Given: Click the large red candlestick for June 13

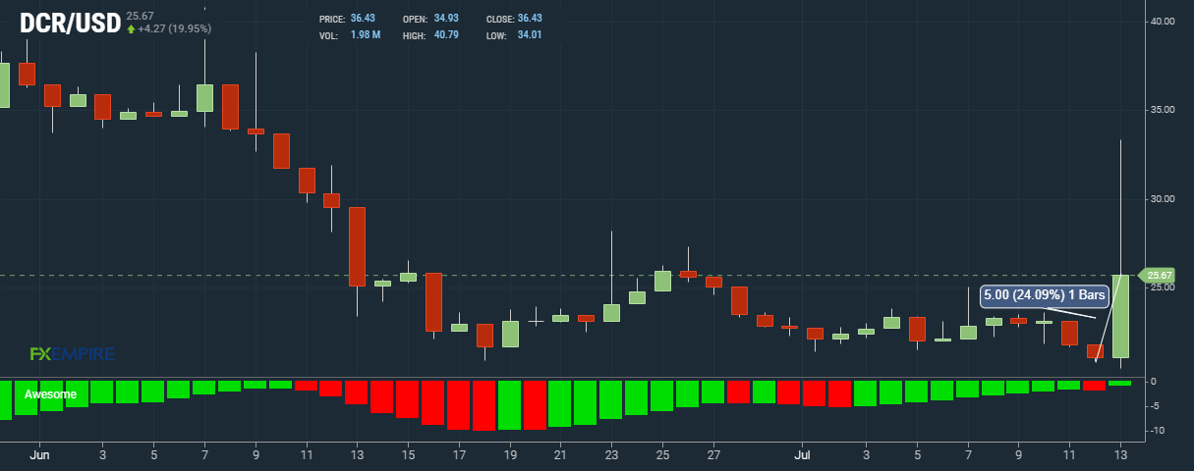Looking at the screenshot, I should (x=358, y=246).
